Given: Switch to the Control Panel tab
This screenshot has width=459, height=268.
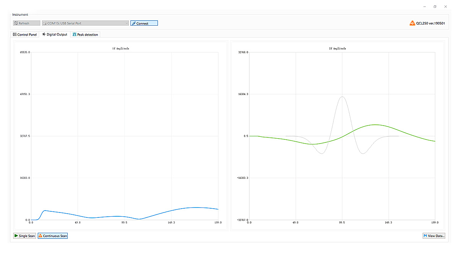Looking at the screenshot, I should tap(25, 34).
